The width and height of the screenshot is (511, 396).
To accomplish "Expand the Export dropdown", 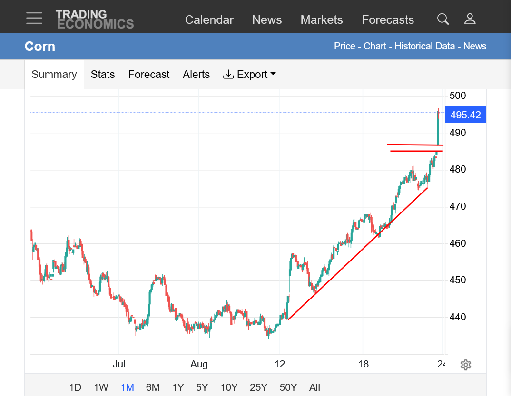I will 249,75.
